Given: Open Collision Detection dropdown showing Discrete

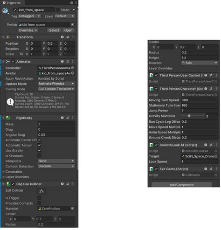Looking at the screenshot, I should pyautogui.click(x=56, y=166).
